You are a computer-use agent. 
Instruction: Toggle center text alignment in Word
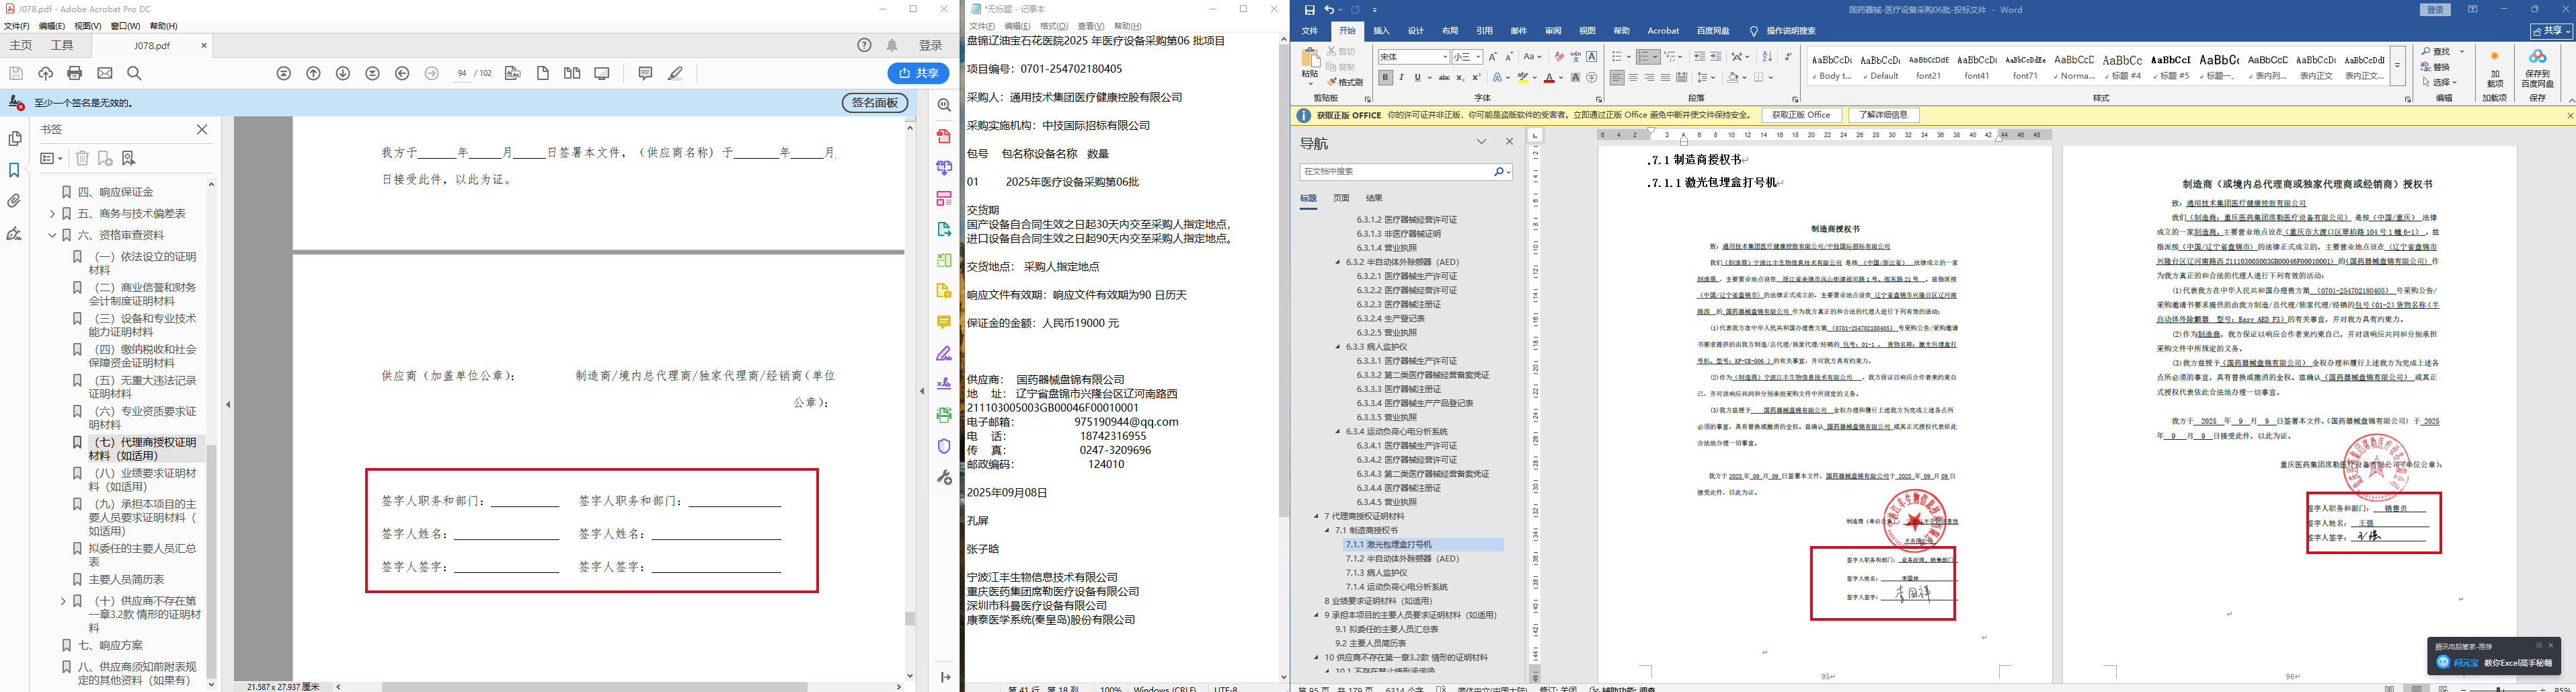point(1633,77)
